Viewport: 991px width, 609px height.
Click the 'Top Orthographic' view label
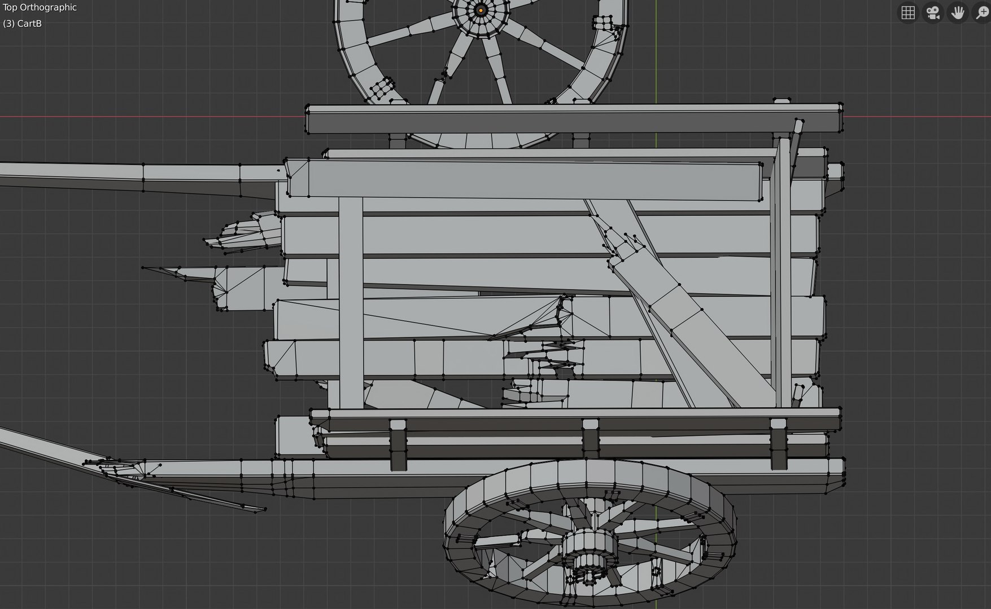point(40,7)
